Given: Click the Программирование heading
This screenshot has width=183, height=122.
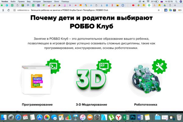Looking at the screenshot, I should coord(37,105).
